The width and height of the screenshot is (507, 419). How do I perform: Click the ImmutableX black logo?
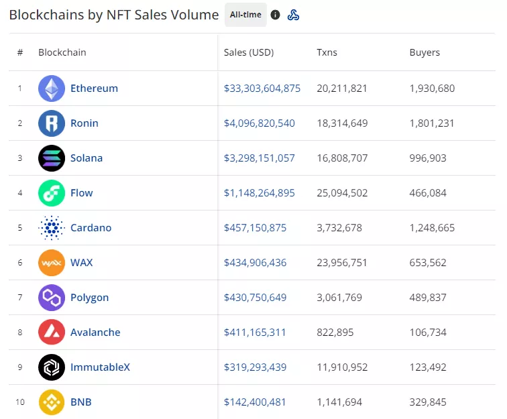tap(52, 367)
